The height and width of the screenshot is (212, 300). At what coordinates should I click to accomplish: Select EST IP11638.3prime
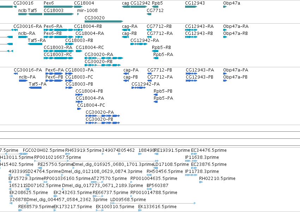pos(191,161)
